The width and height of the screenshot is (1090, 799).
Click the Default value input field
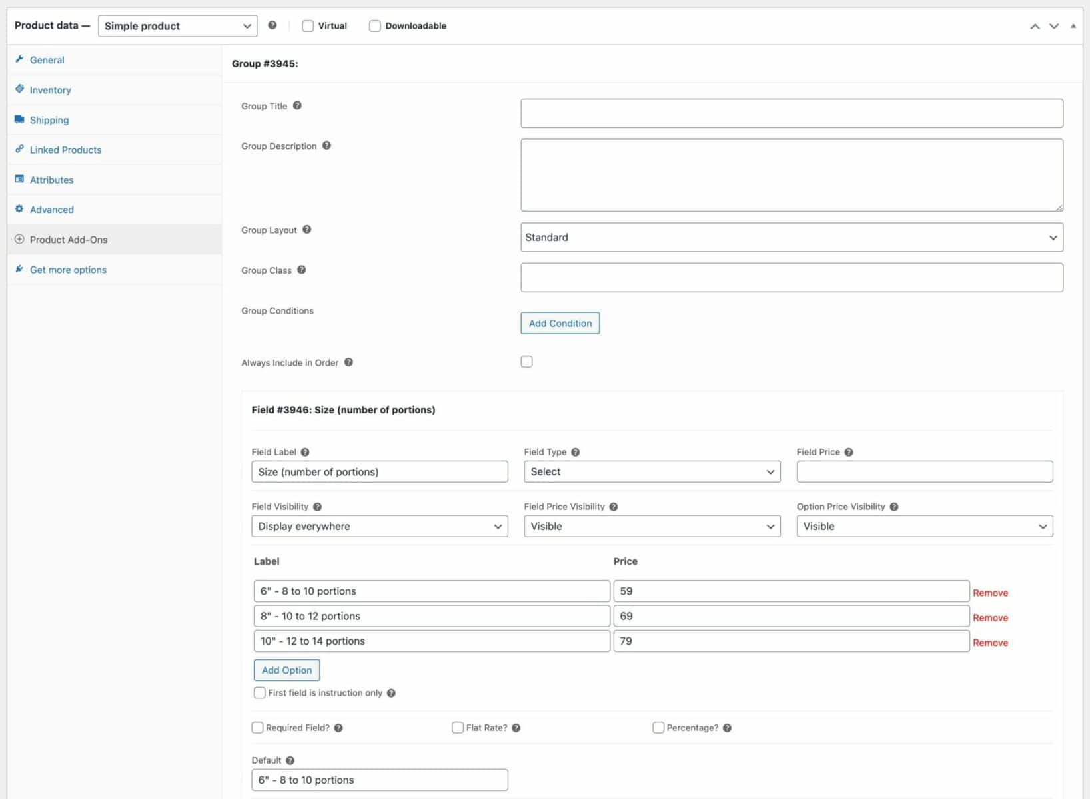click(x=380, y=780)
